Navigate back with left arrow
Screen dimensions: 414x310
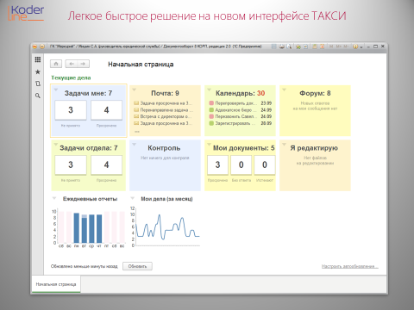(72, 64)
